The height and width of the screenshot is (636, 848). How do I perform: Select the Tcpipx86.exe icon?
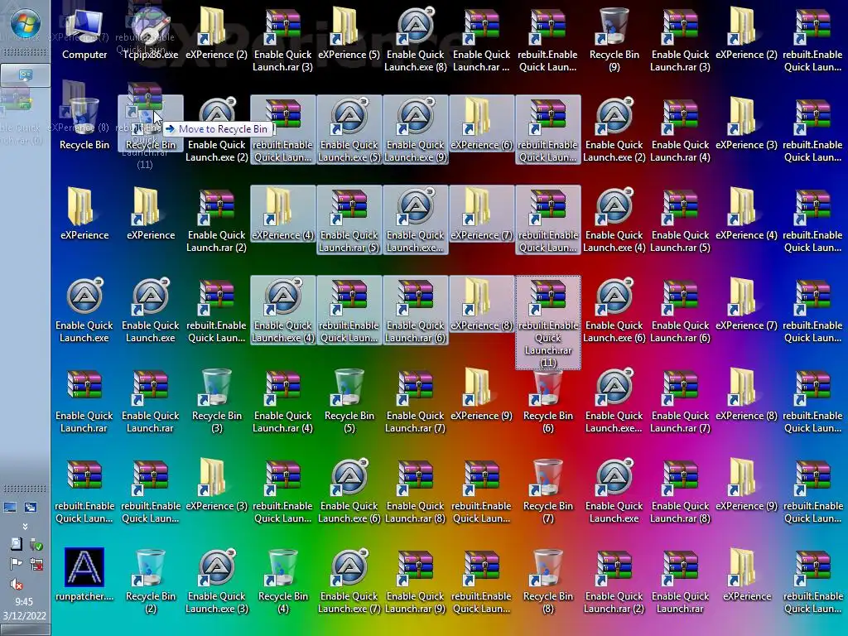click(151, 33)
